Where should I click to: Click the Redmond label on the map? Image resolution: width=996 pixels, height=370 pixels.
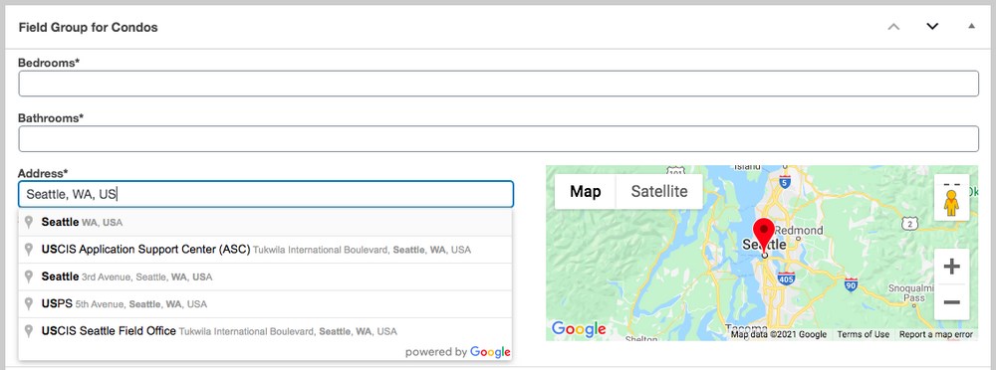click(x=799, y=231)
